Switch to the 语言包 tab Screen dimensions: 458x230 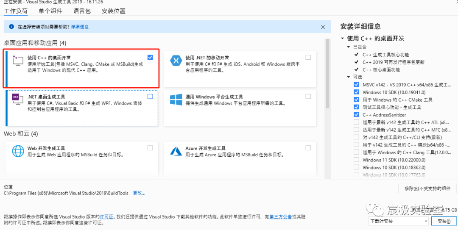point(82,11)
